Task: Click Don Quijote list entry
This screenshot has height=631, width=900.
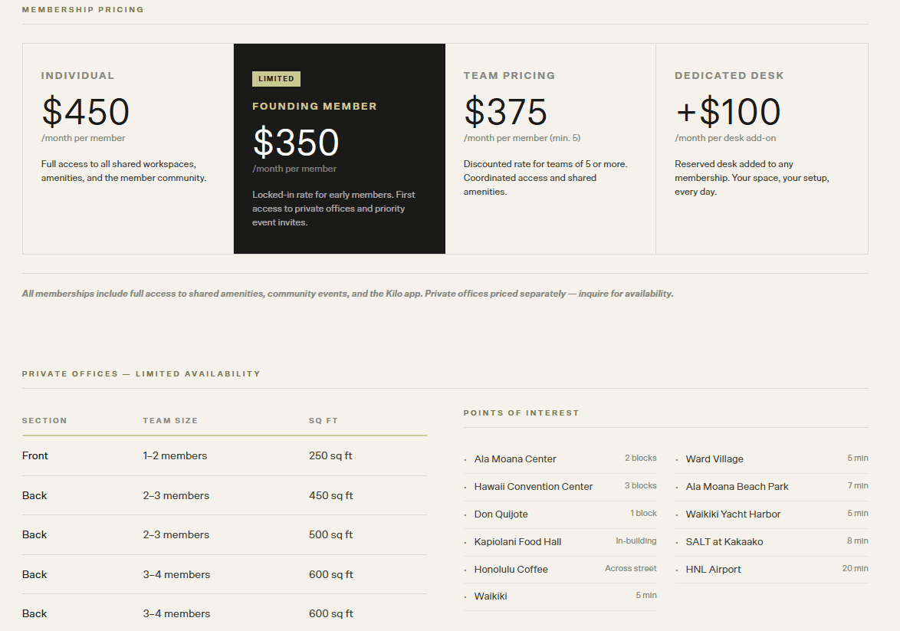Action: (560, 514)
